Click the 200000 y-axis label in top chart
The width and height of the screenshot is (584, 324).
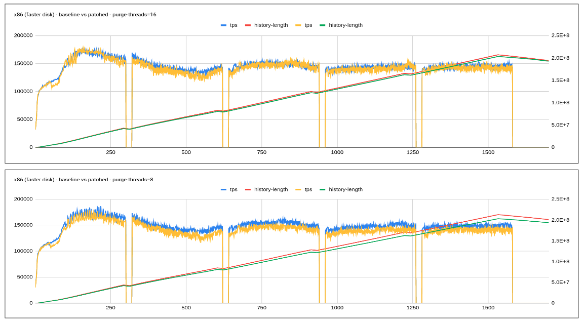point(24,35)
